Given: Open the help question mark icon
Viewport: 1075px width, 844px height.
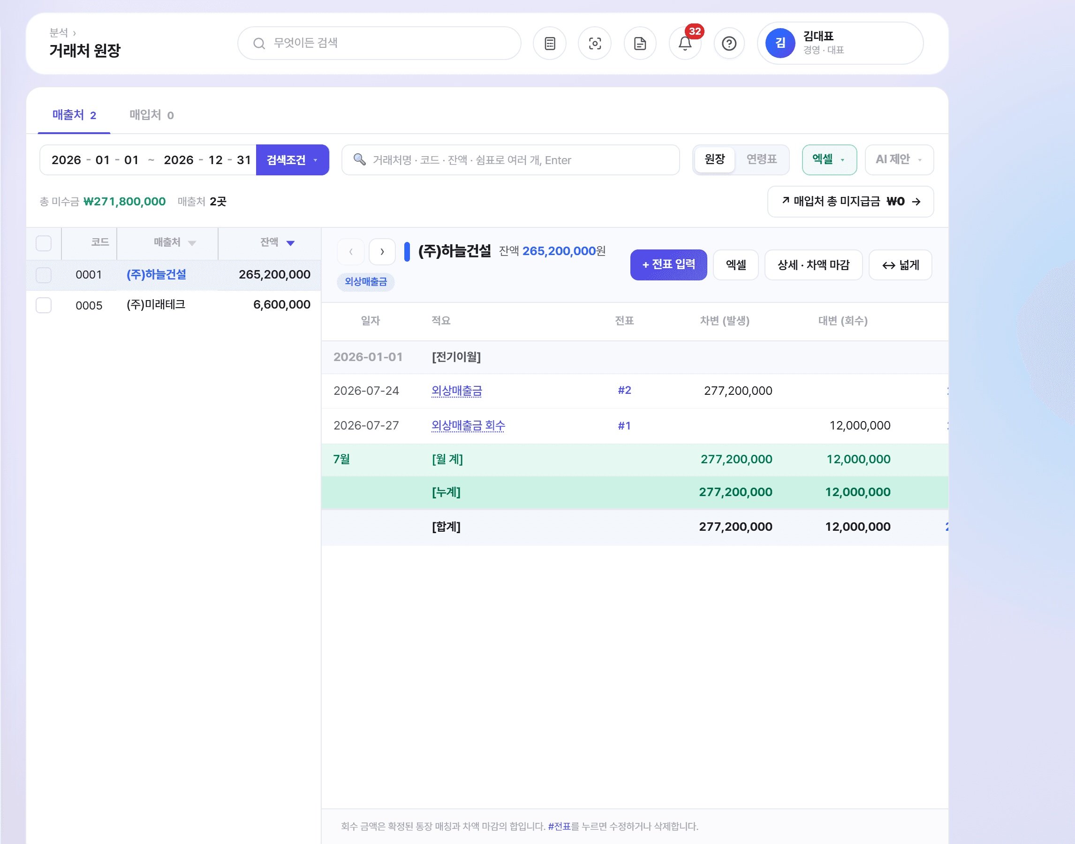Looking at the screenshot, I should tap(729, 44).
